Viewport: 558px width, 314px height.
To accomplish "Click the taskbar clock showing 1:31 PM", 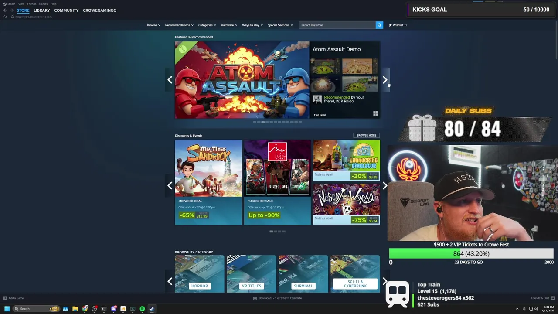I will (549, 309).
